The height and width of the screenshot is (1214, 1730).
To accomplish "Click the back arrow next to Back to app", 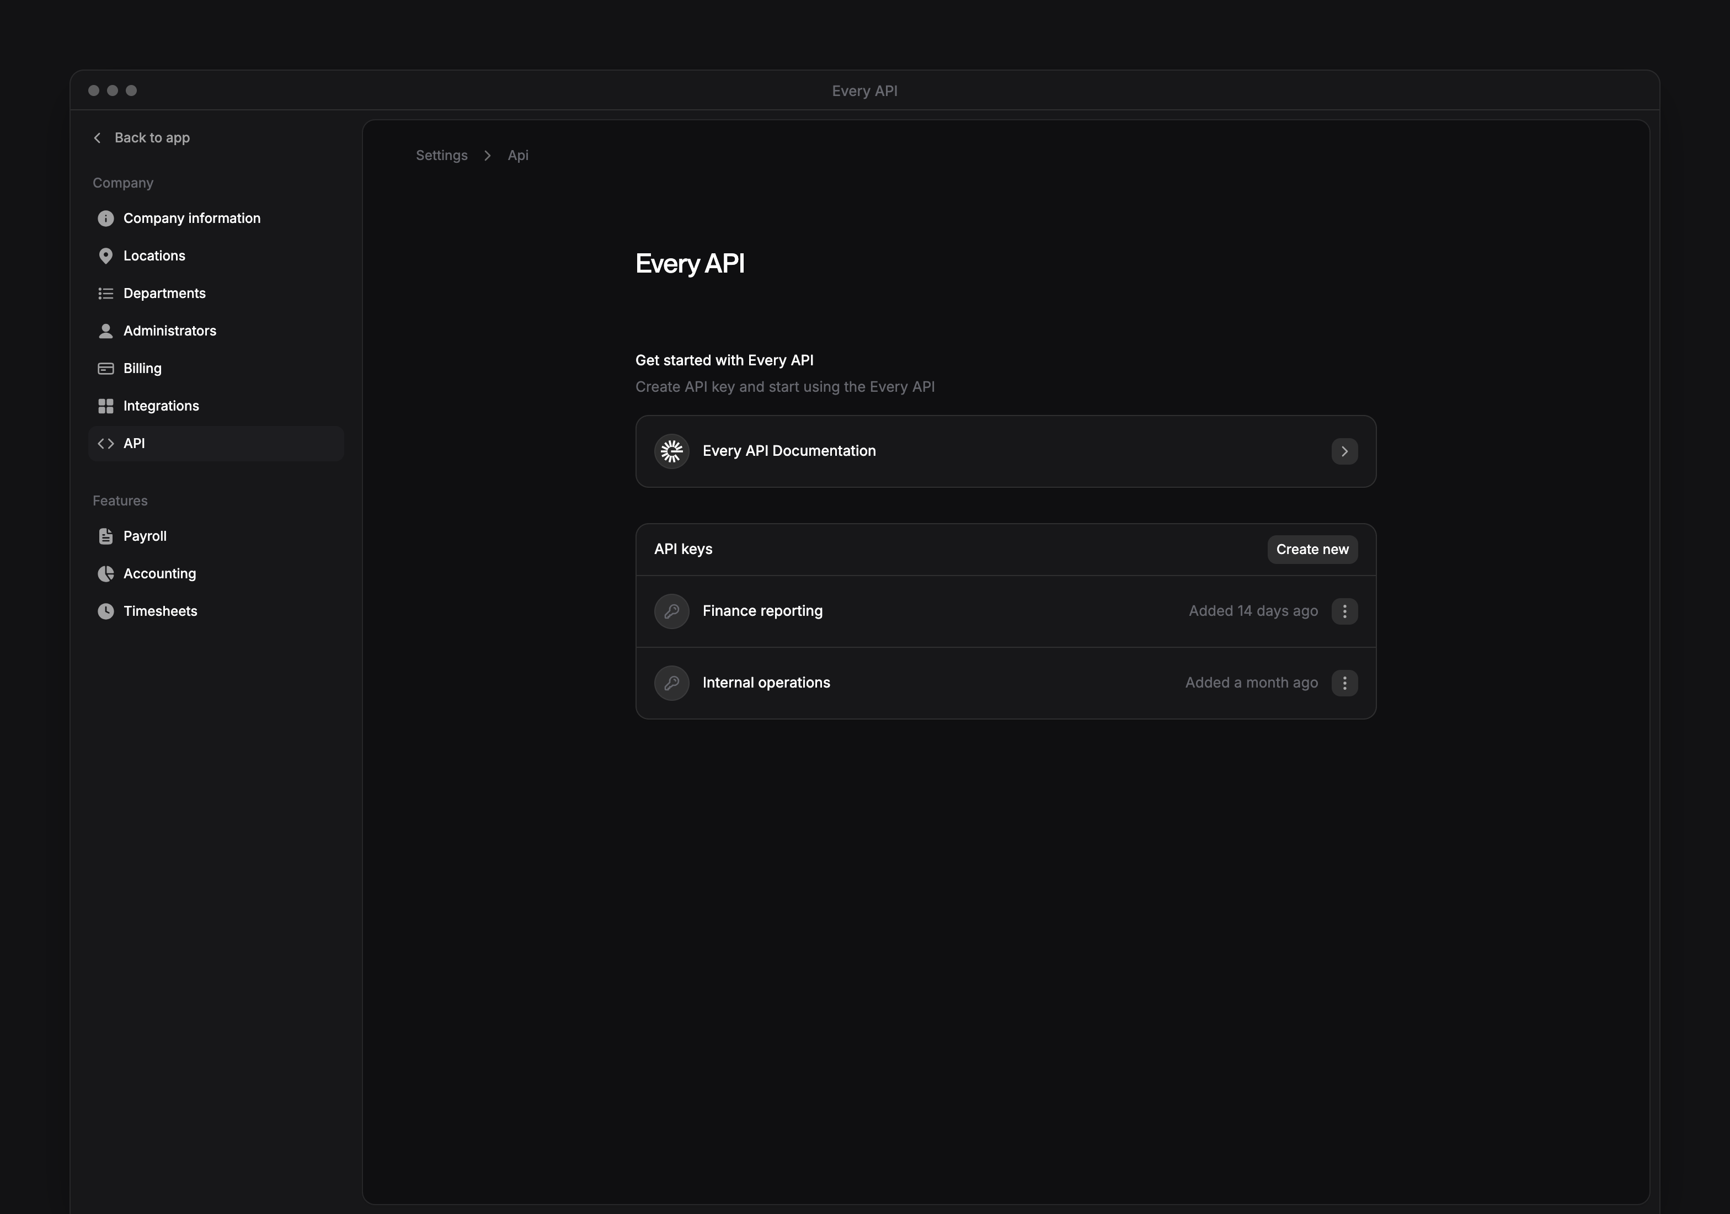I will pos(97,138).
